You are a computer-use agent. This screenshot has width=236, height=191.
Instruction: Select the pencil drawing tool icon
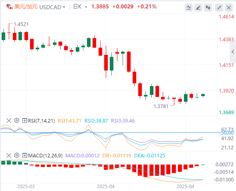click(198, 7)
